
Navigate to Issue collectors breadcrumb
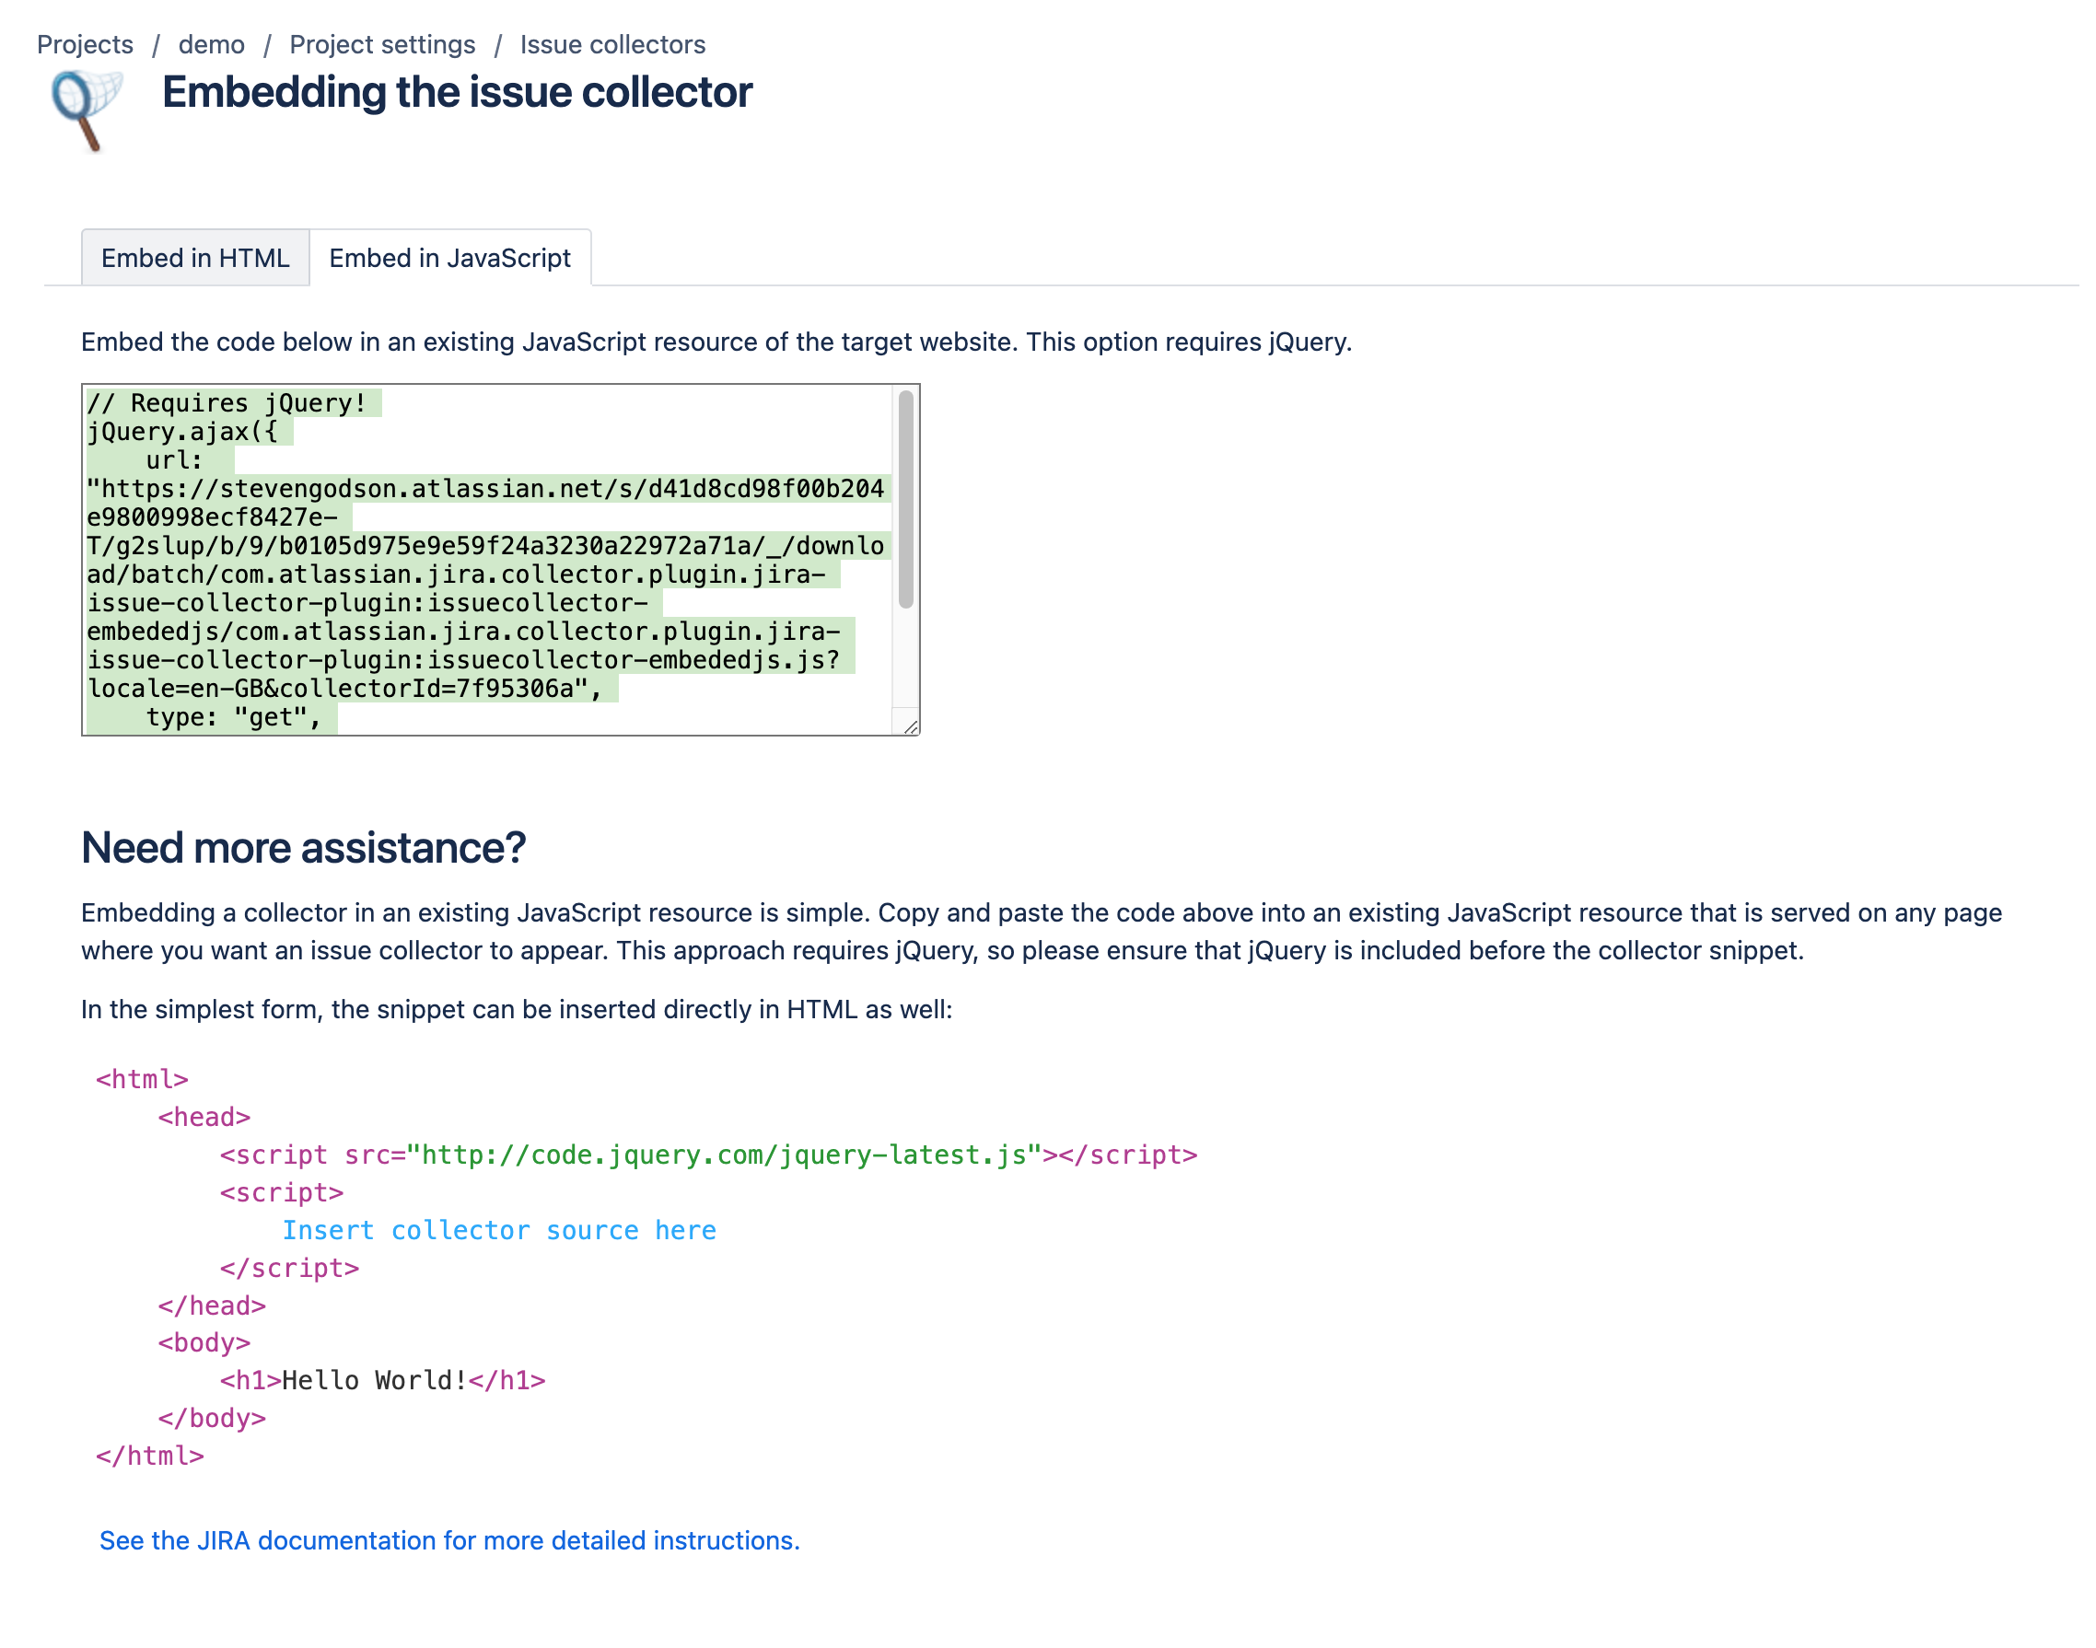point(612,44)
